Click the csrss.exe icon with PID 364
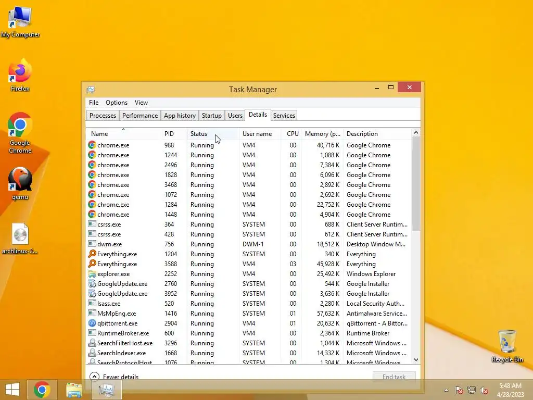 click(x=92, y=224)
